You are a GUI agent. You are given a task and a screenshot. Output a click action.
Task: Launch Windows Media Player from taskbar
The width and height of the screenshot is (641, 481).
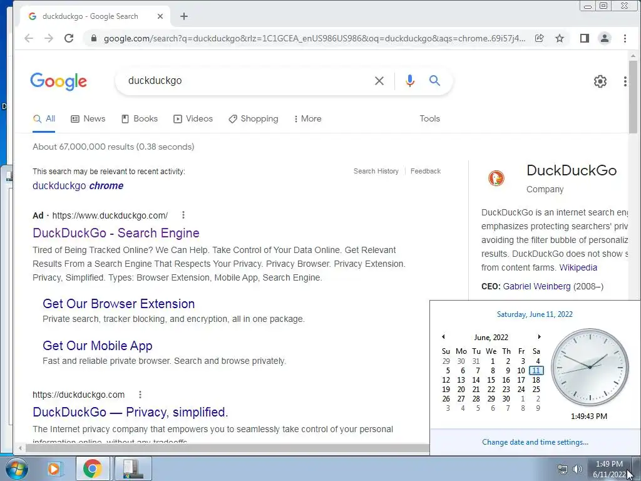tap(54, 468)
